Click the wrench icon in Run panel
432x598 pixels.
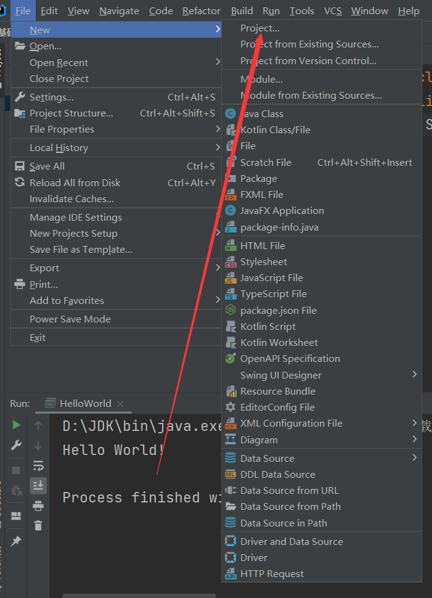pos(16,445)
